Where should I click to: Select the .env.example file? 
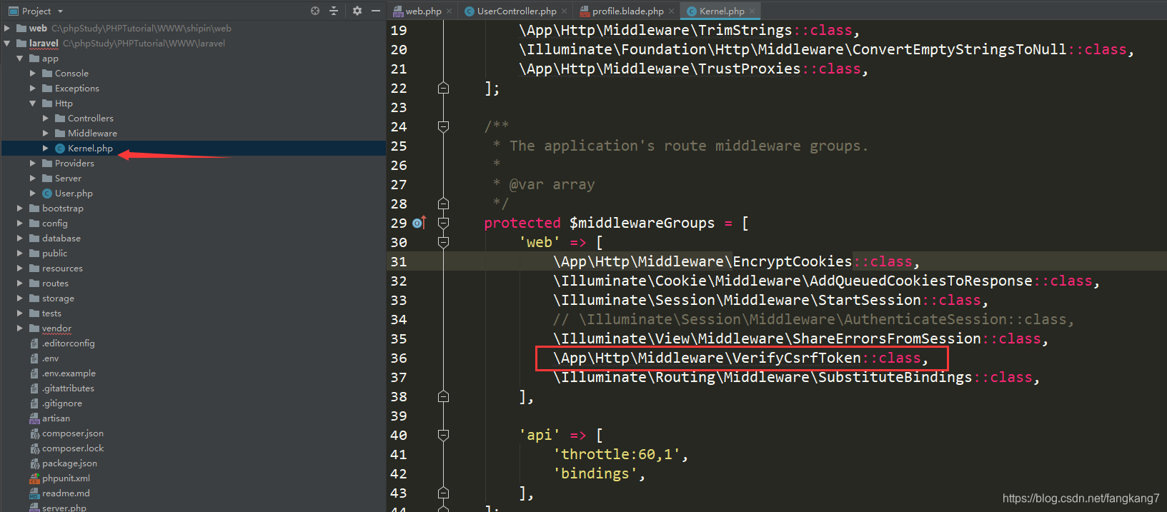[69, 373]
